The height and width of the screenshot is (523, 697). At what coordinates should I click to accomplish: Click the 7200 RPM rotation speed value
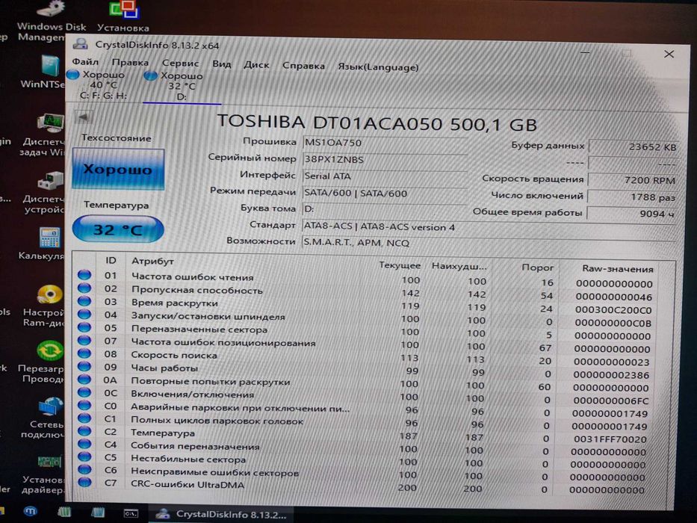[x=632, y=180]
